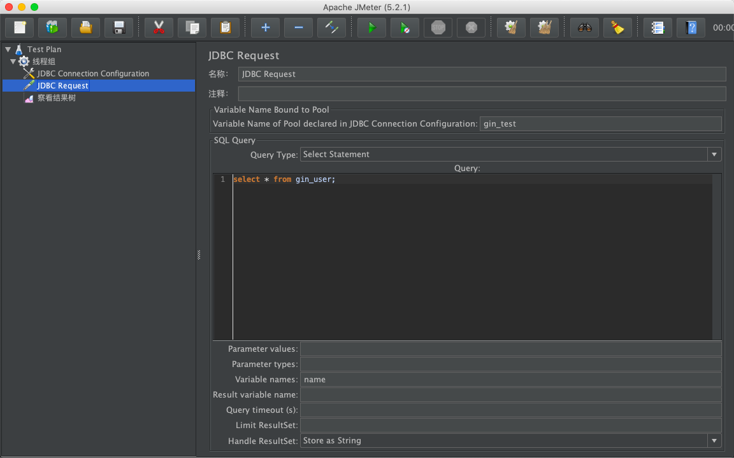Click the elapsed time display 00:00
734x458 pixels.
tap(723, 27)
